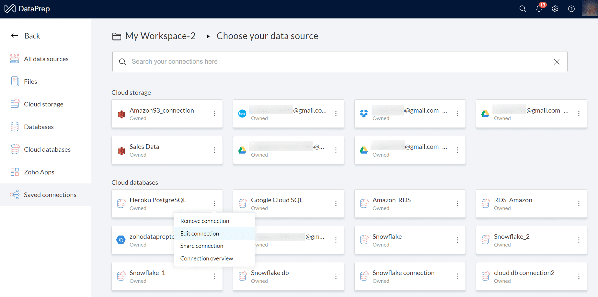598x297 pixels.
Task: Focus the search your connections field
Action: 337,62
